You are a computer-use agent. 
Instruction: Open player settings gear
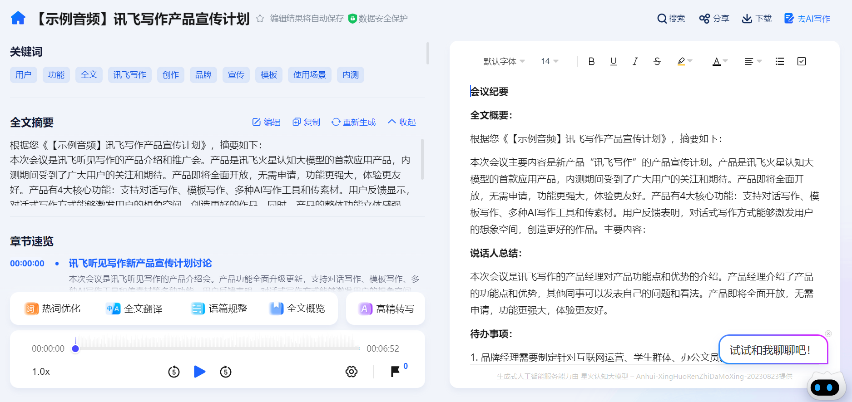[x=352, y=372]
